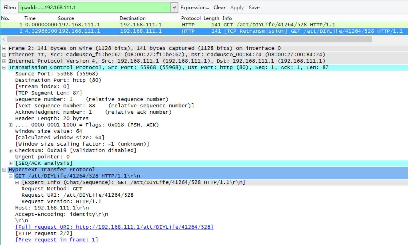Viewport: 408px width, 245px height.
Task: Collapse the GET request line node
Action: coord(10,176)
